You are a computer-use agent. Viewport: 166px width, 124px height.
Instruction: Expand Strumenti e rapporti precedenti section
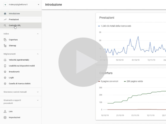click(21, 102)
